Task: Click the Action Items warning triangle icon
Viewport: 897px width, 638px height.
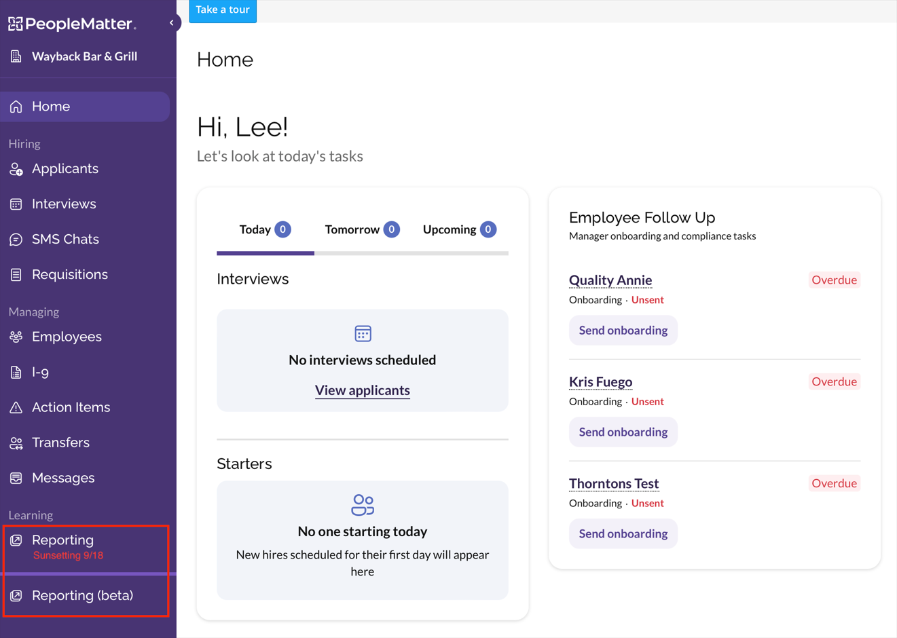Action: coord(16,408)
